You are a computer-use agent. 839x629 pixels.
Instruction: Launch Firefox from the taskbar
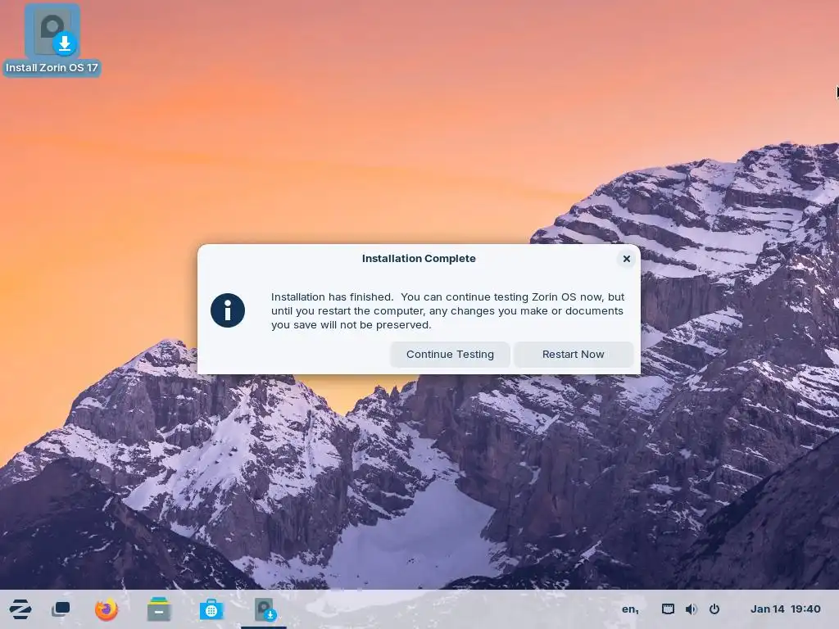pyautogui.click(x=106, y=609)
